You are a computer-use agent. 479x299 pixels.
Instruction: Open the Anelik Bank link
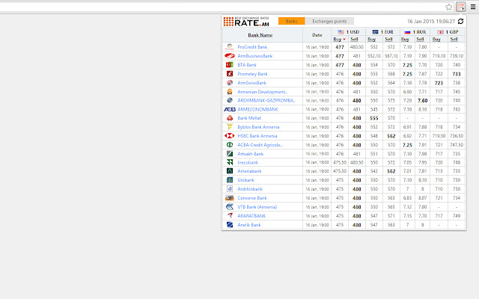(249, 225)
